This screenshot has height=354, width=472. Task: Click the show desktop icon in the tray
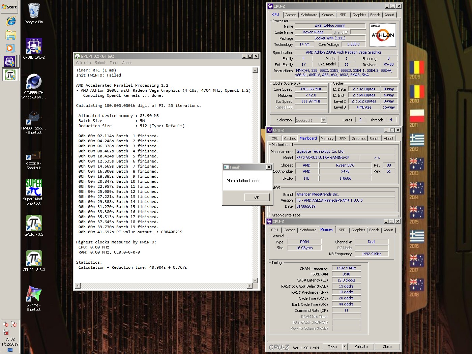[x=10, y=350]
